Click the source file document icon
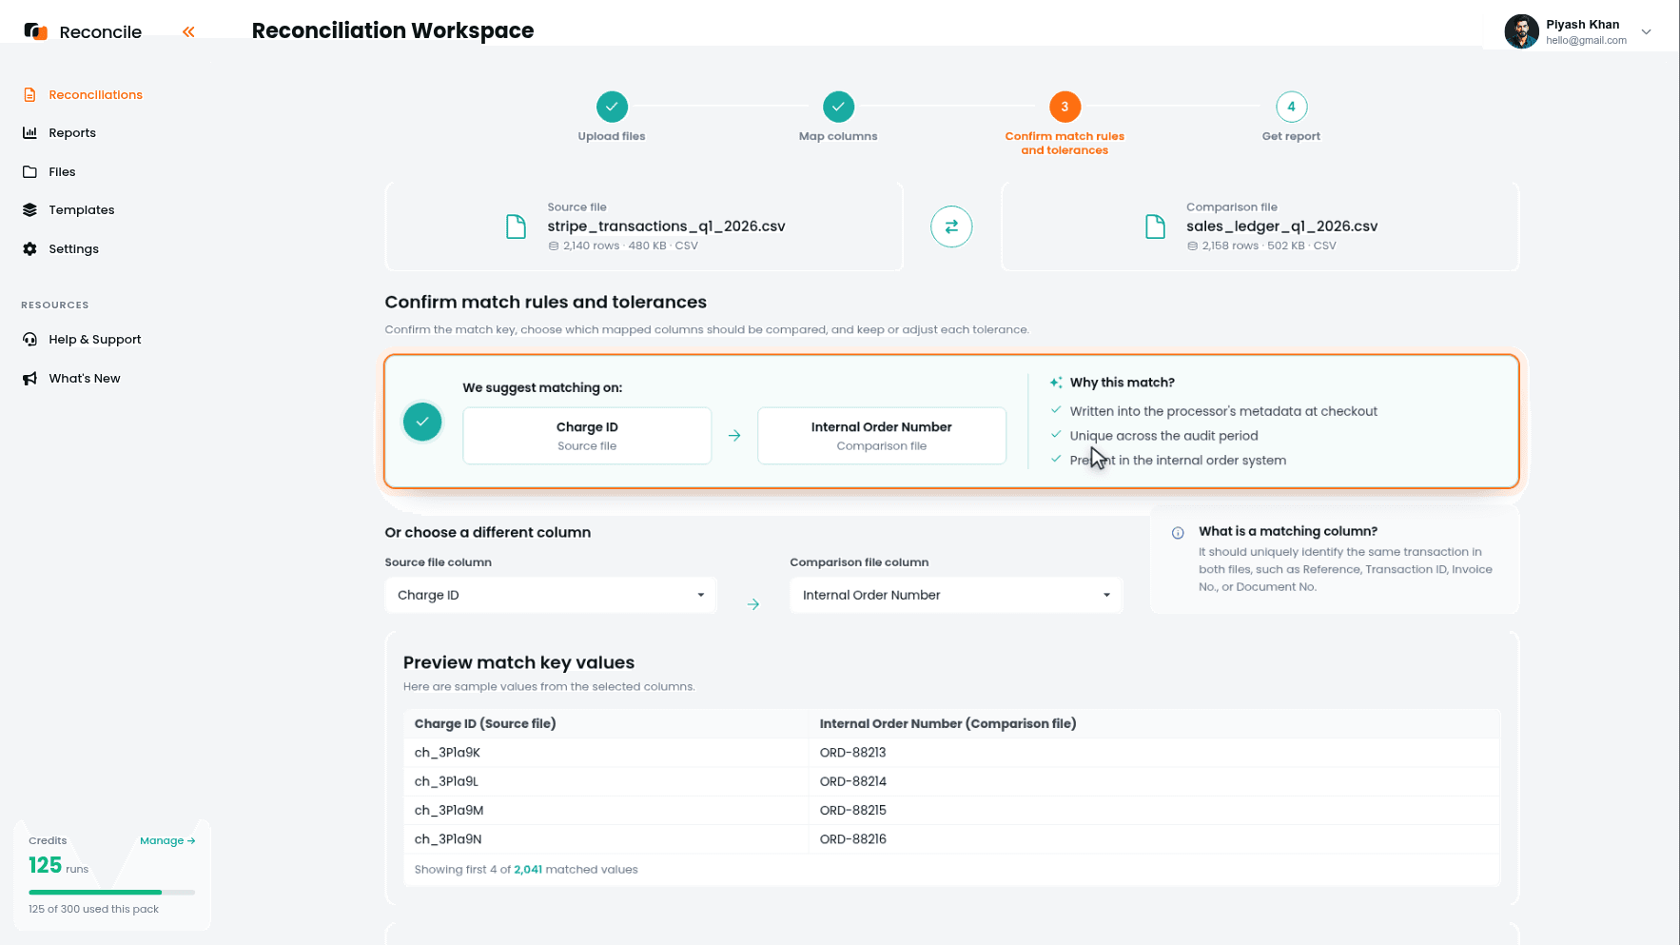Screen dimensions: 1680x945 click(516, 226)
